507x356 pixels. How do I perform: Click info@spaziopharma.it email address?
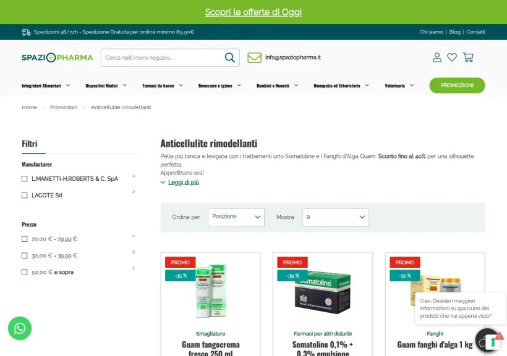coord(293,57)
